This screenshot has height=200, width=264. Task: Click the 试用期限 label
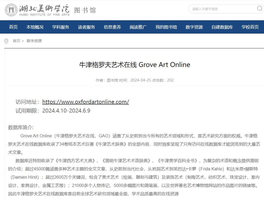tap(27, 111)
